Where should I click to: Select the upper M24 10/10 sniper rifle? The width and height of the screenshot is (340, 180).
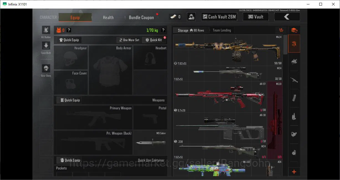coord(228,73)
